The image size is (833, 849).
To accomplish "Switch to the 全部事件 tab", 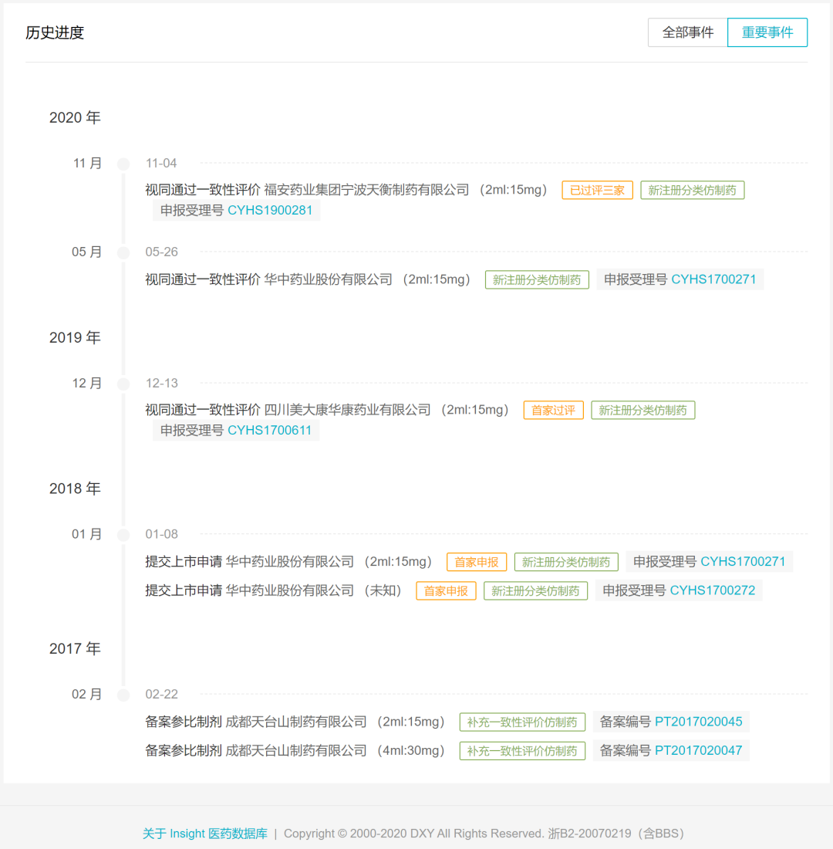I will [x=687, y=32].
